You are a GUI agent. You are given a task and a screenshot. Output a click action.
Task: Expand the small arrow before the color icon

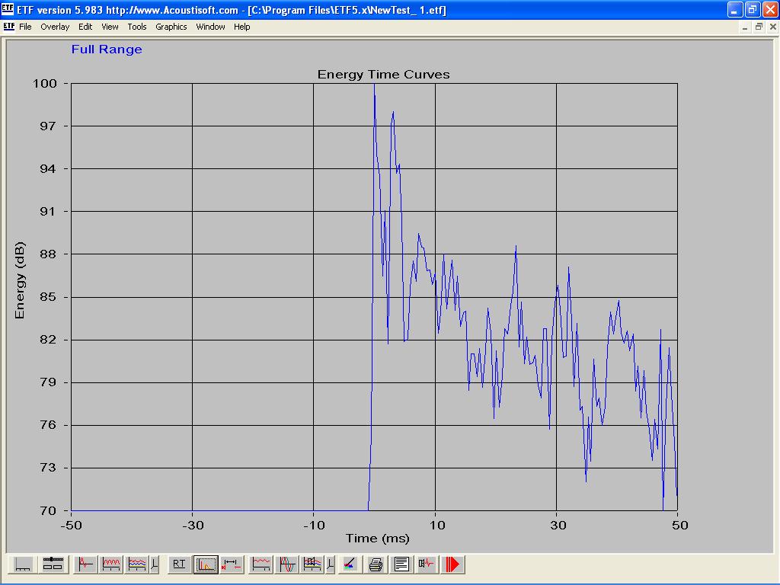330,564
